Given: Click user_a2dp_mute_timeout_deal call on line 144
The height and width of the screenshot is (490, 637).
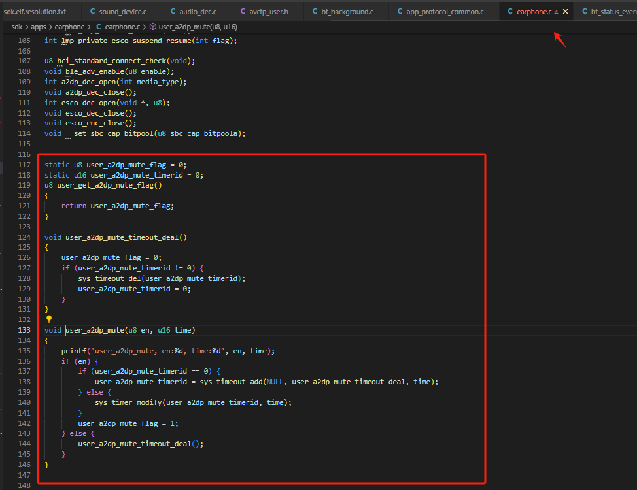Looking at the screenshot, I should (135, 444).
